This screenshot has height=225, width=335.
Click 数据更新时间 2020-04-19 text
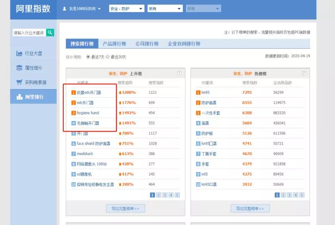coord(288,56)
